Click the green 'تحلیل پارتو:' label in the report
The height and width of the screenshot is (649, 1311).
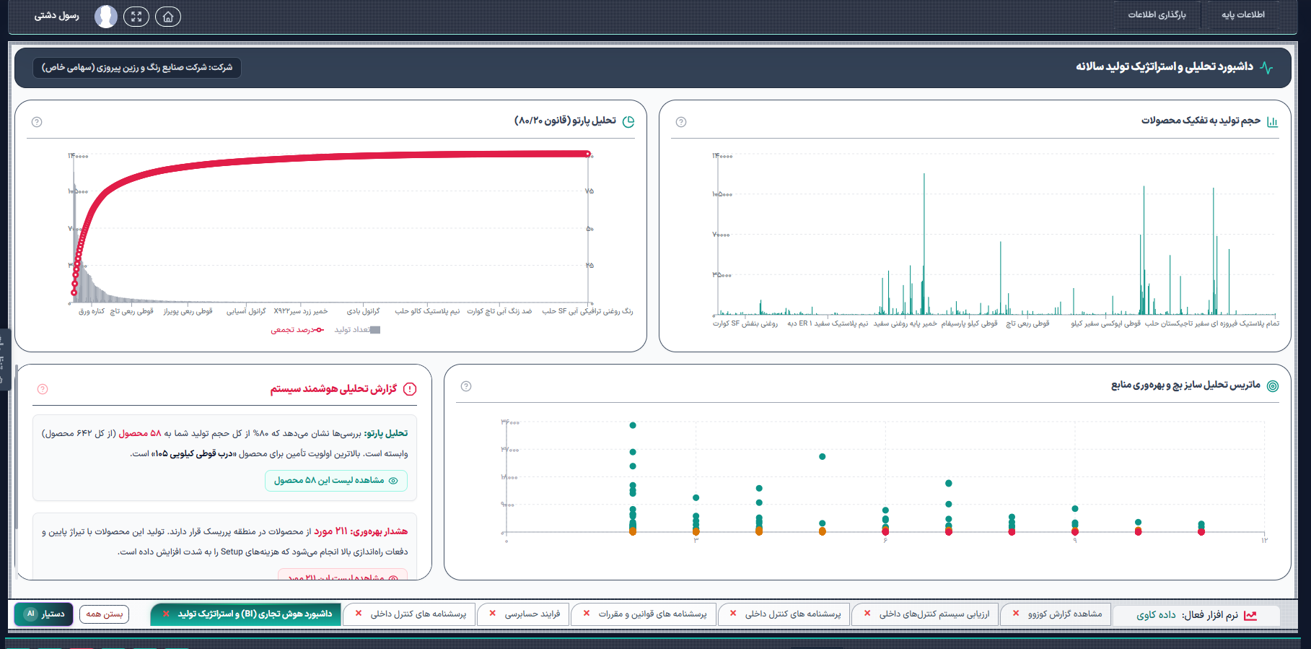tap(386, 434)
